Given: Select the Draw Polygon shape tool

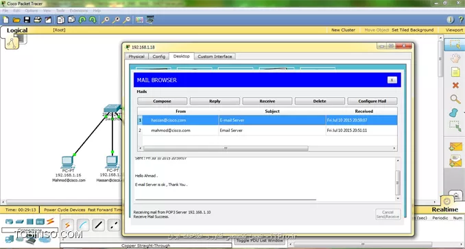Looking at the screenshot, I should 453,113.
